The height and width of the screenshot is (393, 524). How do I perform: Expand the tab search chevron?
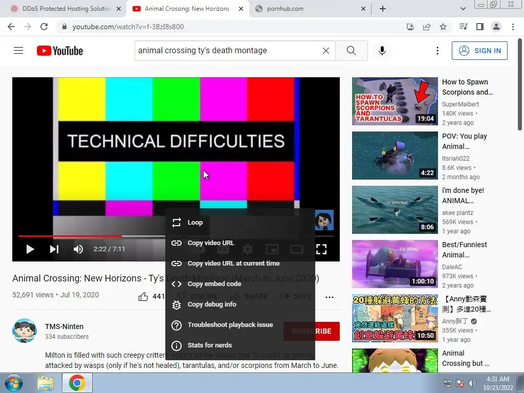tap(463, 9)
